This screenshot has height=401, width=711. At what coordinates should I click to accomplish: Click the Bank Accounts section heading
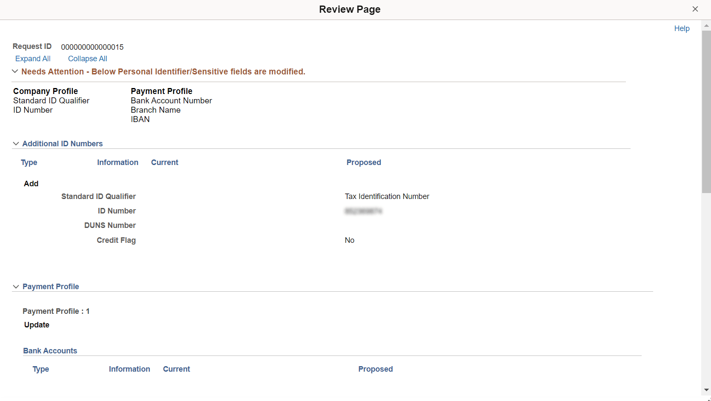50,351
